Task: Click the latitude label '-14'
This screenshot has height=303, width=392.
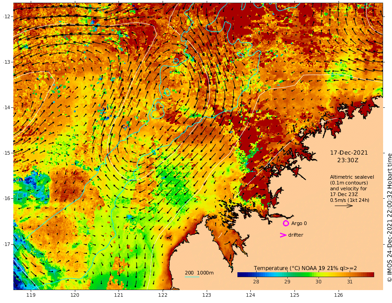Action: [7, 107]
